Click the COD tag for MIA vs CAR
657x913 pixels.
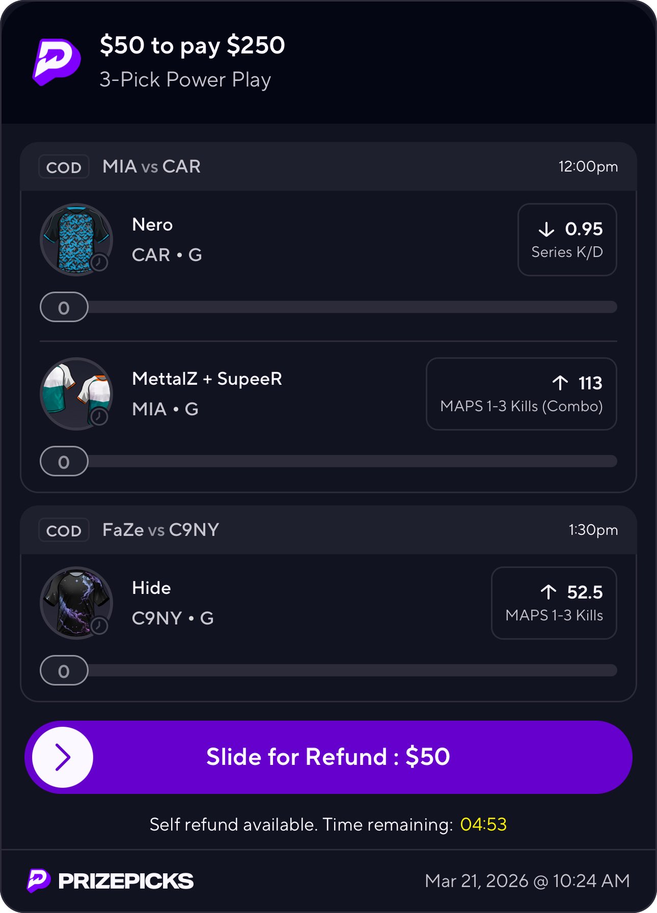64,167
